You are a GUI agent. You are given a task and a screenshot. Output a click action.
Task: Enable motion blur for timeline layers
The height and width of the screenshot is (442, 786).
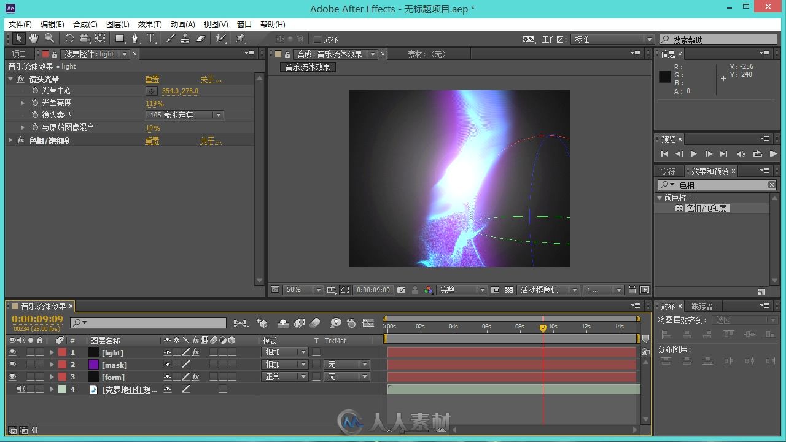[x=315, y=323]
